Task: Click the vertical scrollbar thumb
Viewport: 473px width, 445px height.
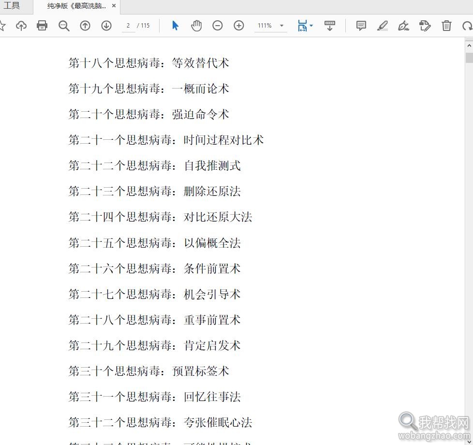Action: [x=469, y=58]
